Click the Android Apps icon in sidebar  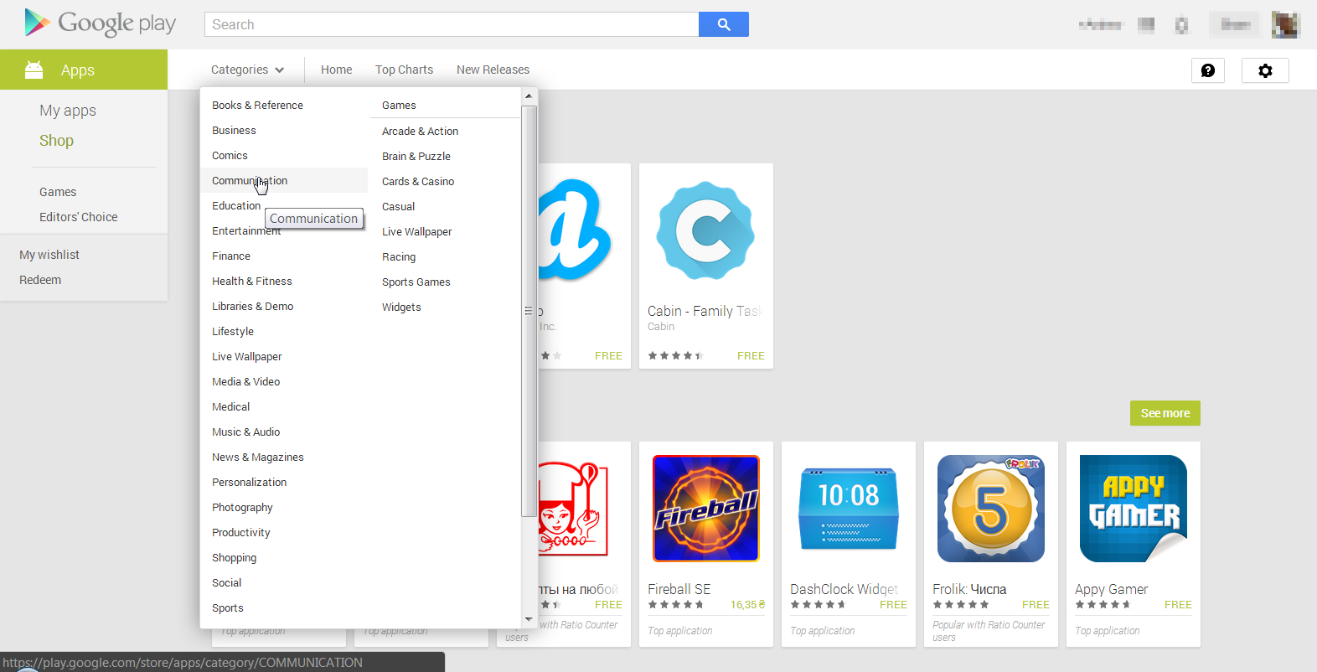34,70
